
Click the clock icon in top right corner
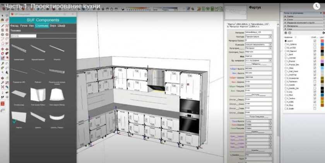(317, 6)
